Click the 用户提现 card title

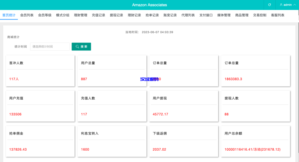coord(160,98)
